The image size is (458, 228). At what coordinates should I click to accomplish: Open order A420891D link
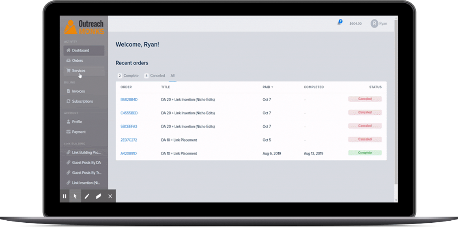129,154
